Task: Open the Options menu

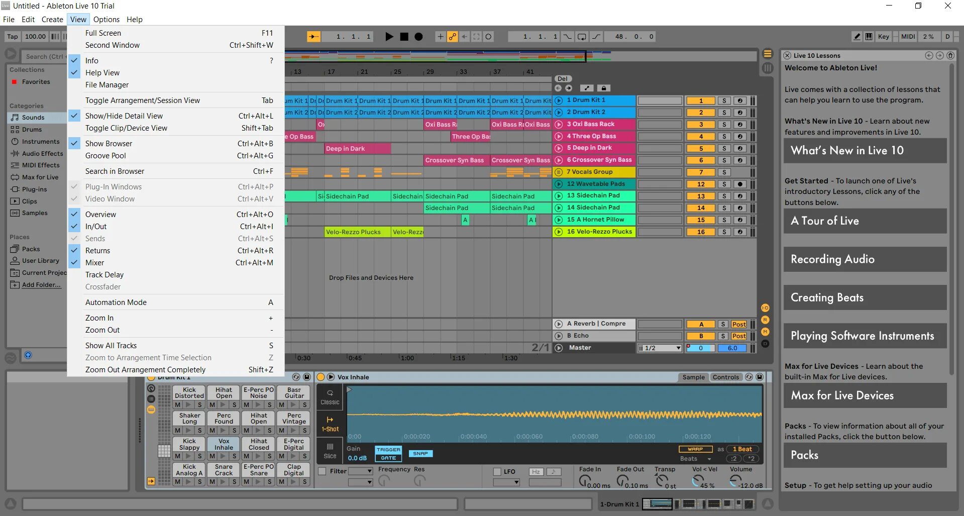Action: (x=106, y=20)
